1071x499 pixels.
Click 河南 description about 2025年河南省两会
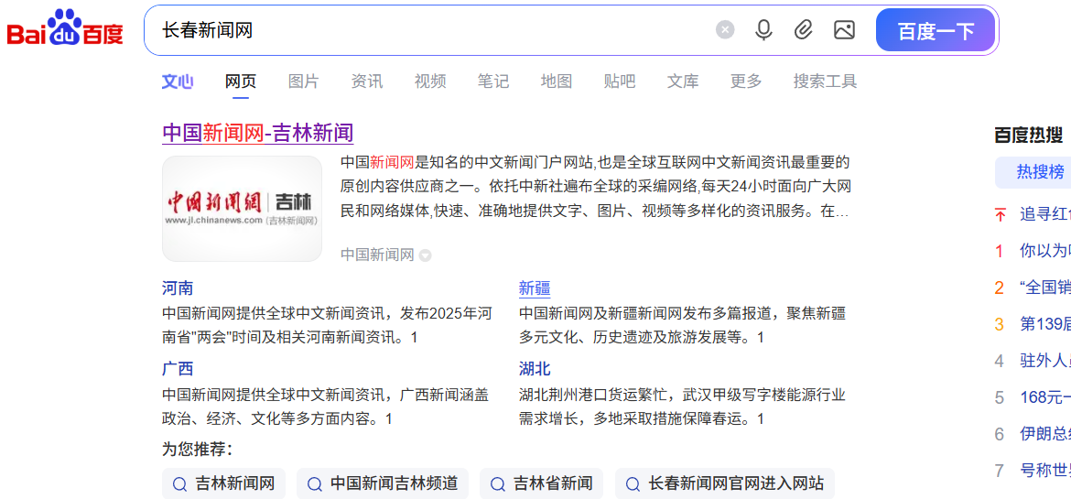[327, 325]
